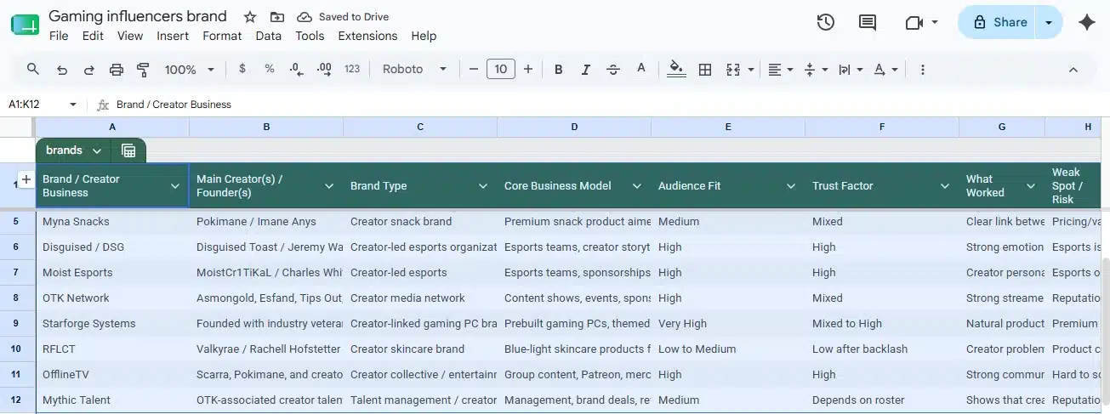Increase font size with plus
Viewport: 1110px width, 414px height.
pos(528,69)
